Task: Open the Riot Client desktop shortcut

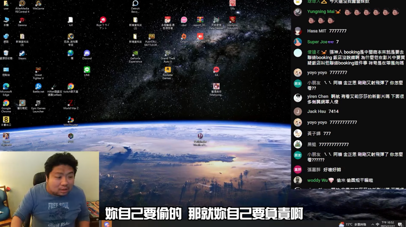Action: 103,23
